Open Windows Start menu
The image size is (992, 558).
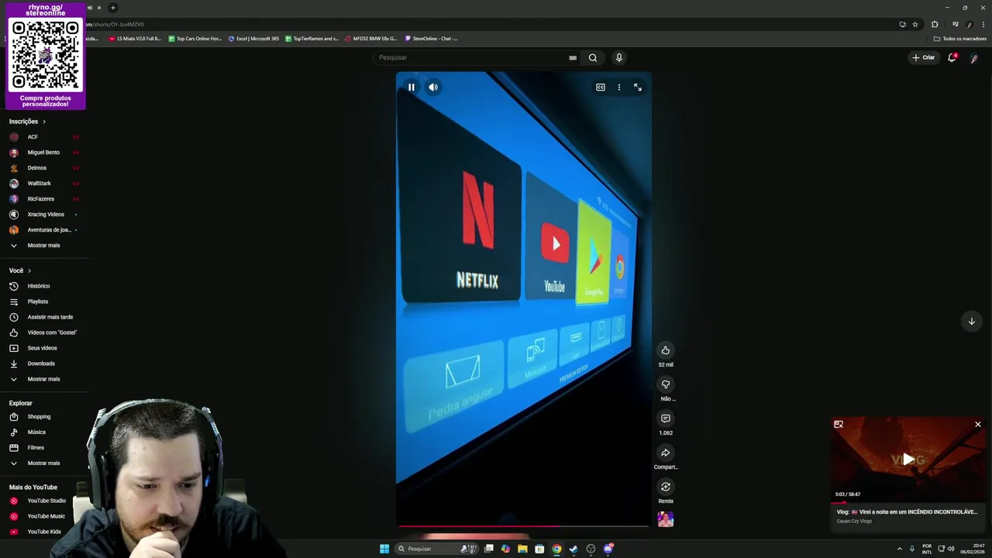point(384,549)
